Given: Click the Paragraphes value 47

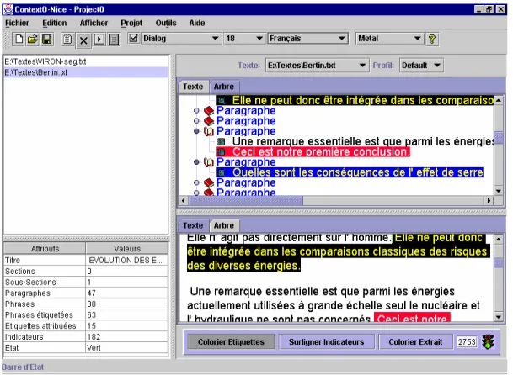Looking at the screenshot, I should pos(127,293).
